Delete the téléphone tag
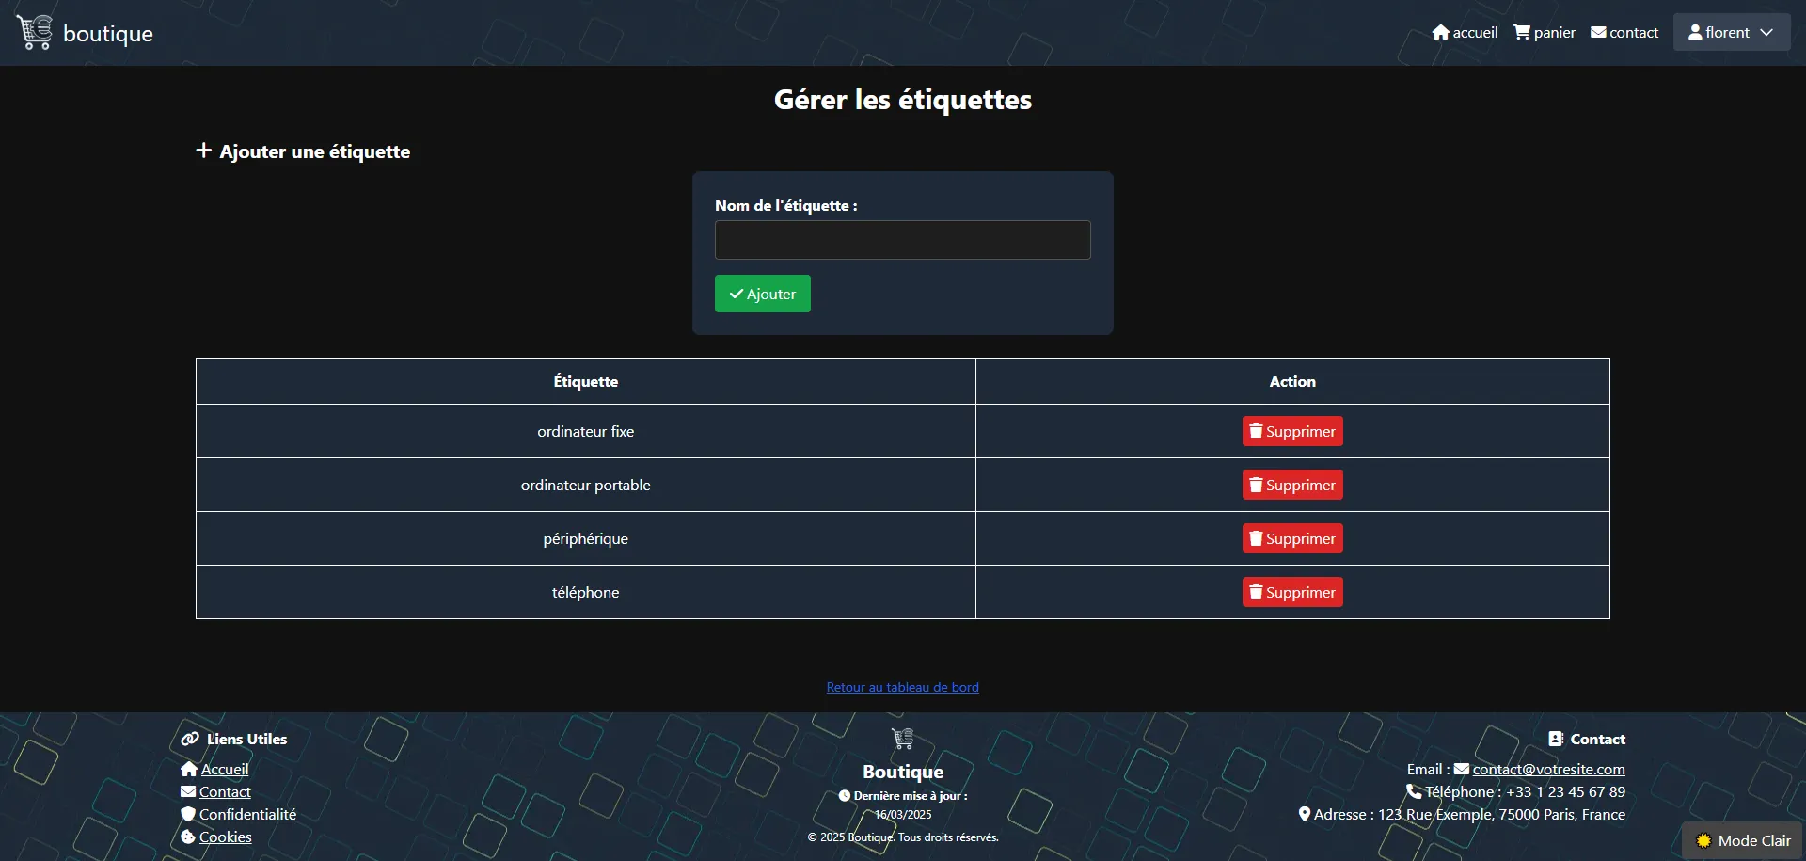This screenshot has width=1806, height=861. (1291, 593)
